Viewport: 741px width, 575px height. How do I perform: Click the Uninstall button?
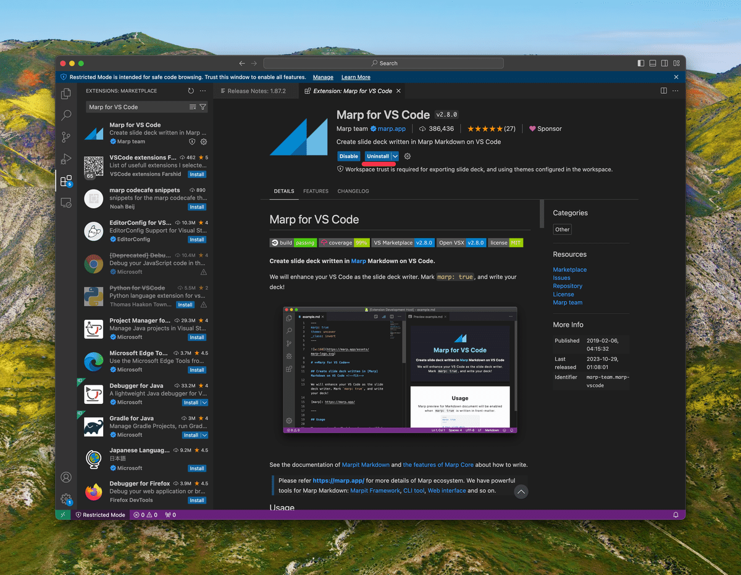[378, 156]
